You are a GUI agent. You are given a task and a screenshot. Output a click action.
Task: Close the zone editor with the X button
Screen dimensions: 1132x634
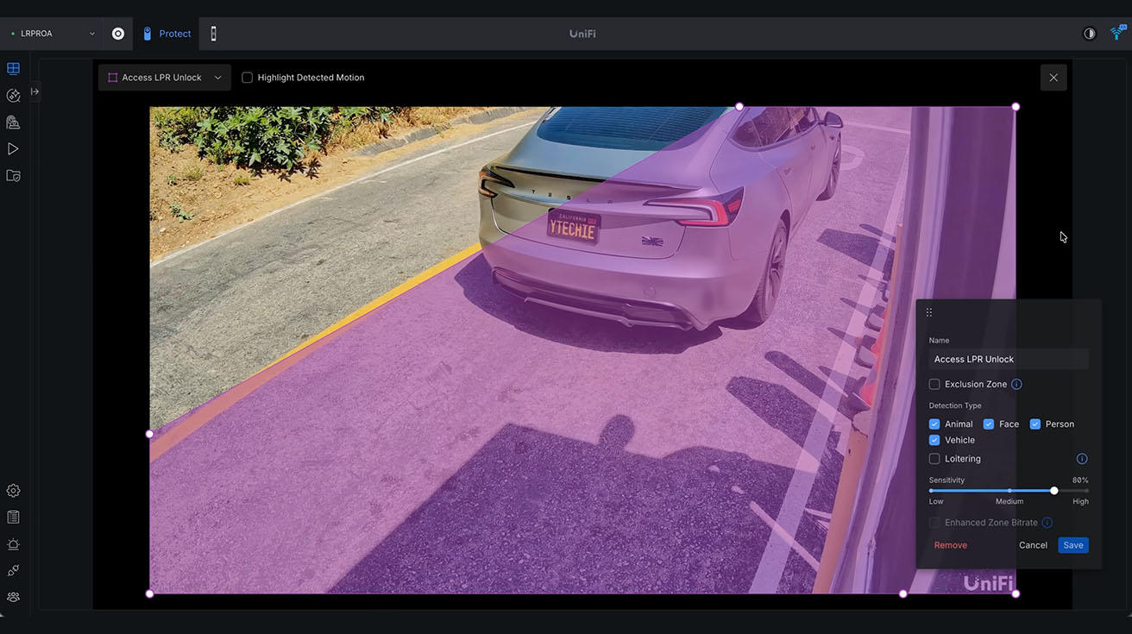[1053, 78]
